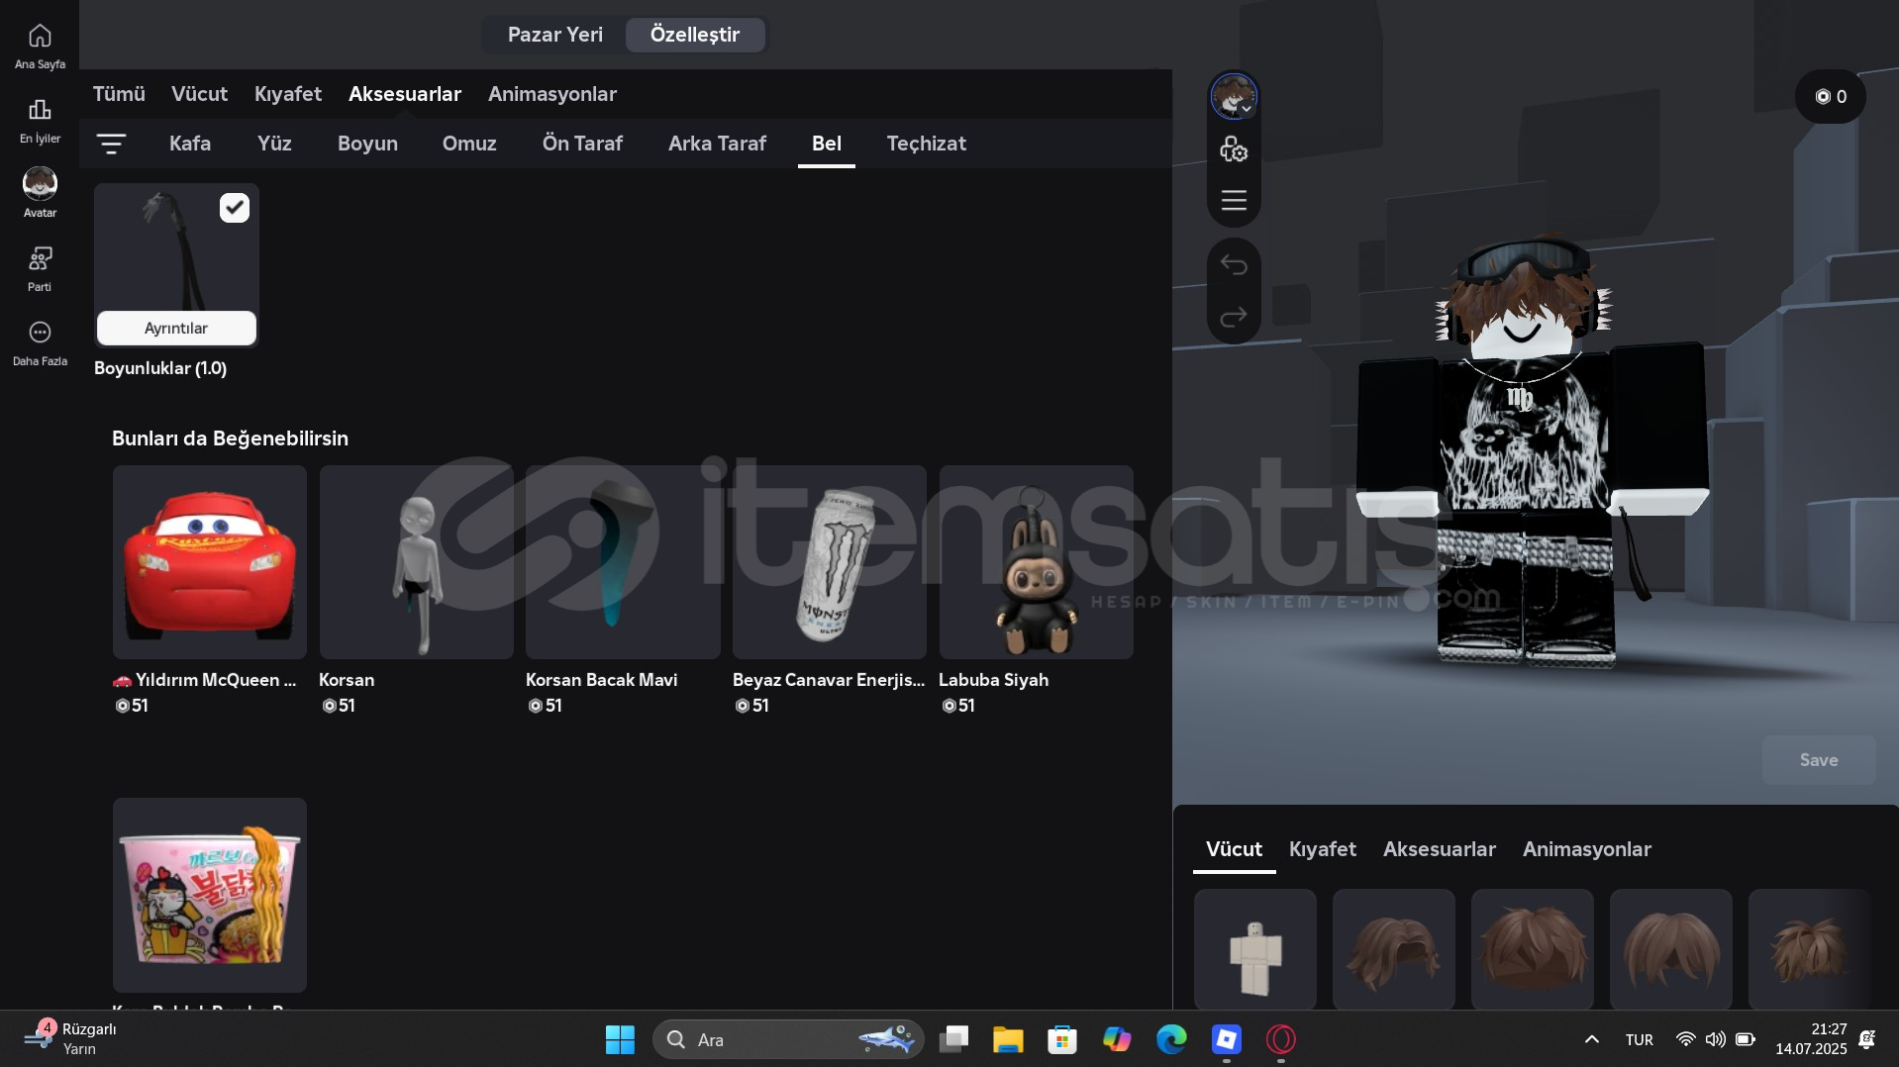Open Arka Taraf accessory subtab

coord(717,144)
